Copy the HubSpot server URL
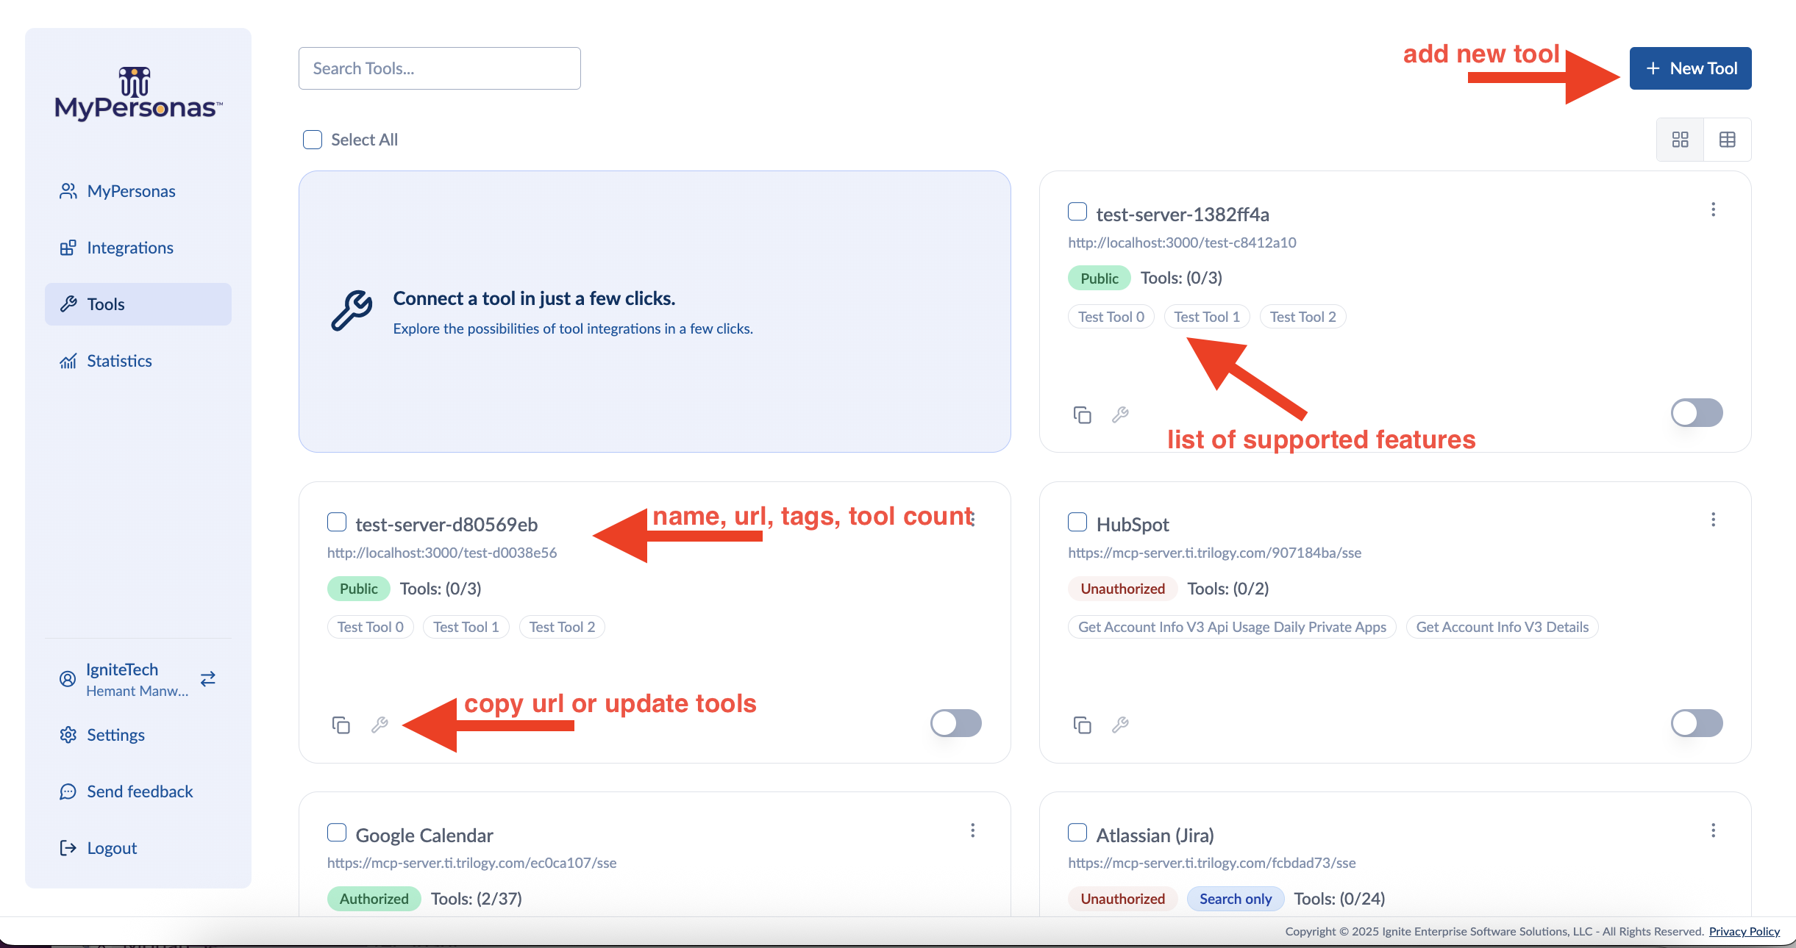This screenshot has width=1796, height=948. [x=1082, y=725]
